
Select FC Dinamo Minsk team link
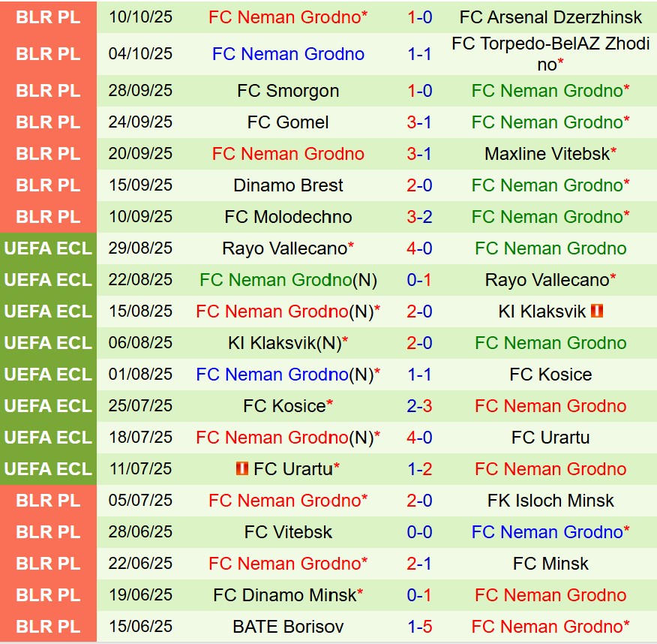(284, 594)
